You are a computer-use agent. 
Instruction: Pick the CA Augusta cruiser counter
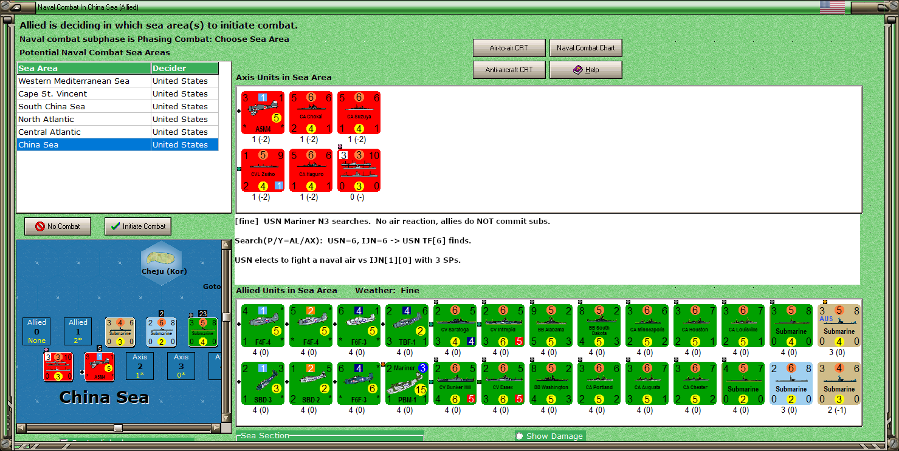click(x=647, y=383)
